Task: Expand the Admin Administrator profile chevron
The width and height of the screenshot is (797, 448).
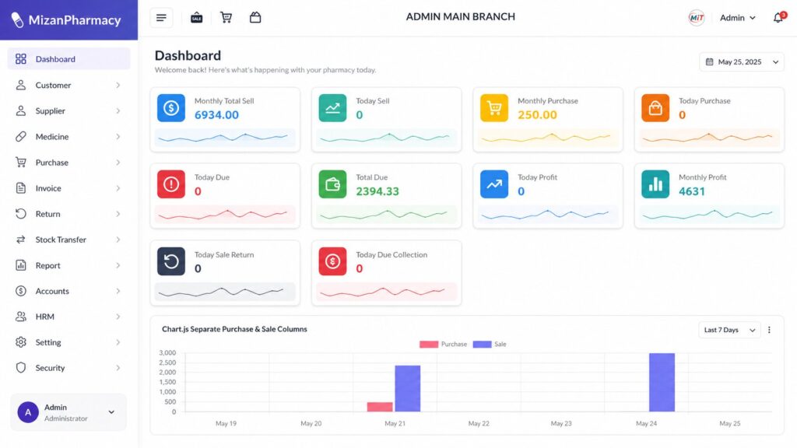Action: point(111,412)
